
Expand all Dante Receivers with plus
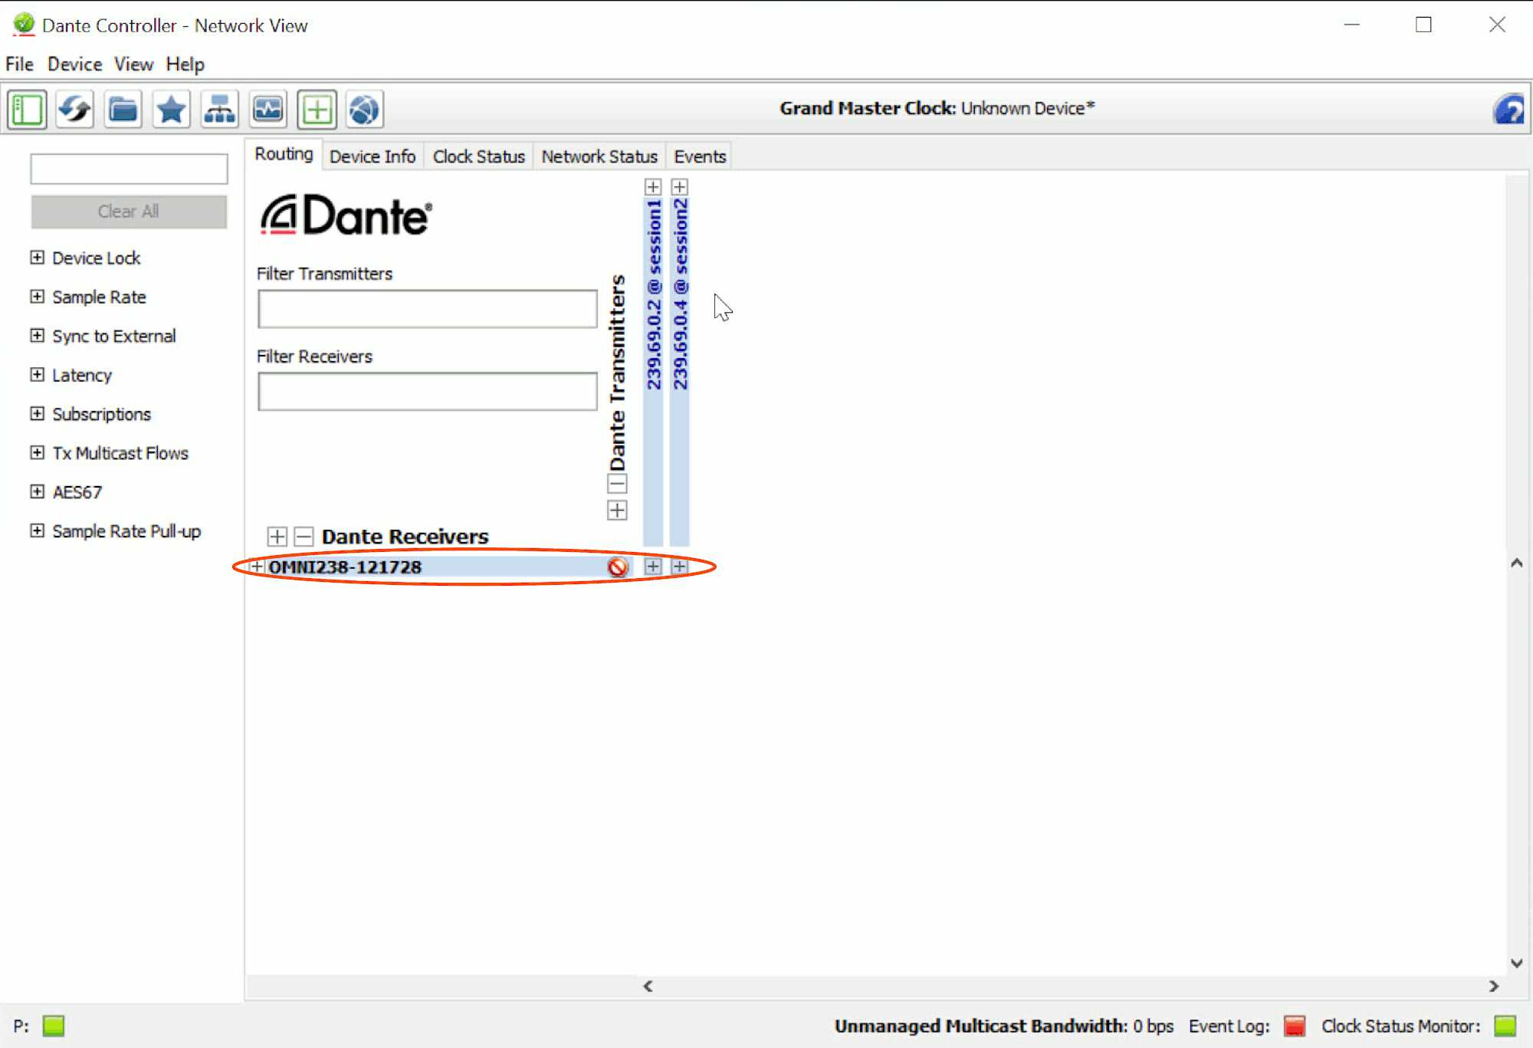[277, 537]
